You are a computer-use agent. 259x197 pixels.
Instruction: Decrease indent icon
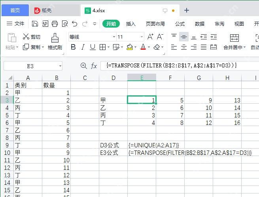[x=204, y=37]
